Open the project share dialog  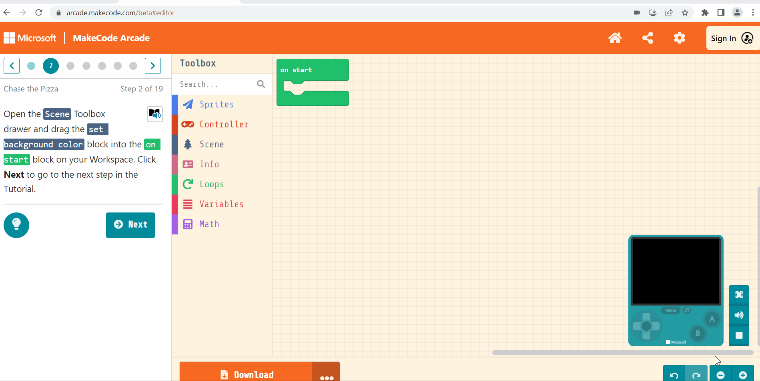click(x=648, y=38)
